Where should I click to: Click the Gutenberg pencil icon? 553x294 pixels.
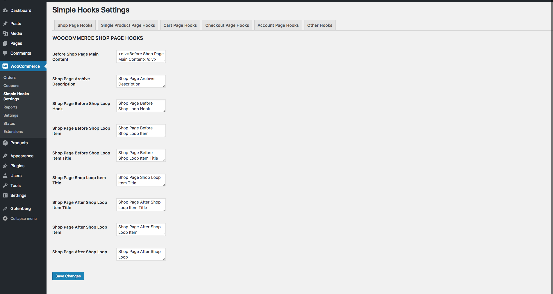click(x=5, y=209)
